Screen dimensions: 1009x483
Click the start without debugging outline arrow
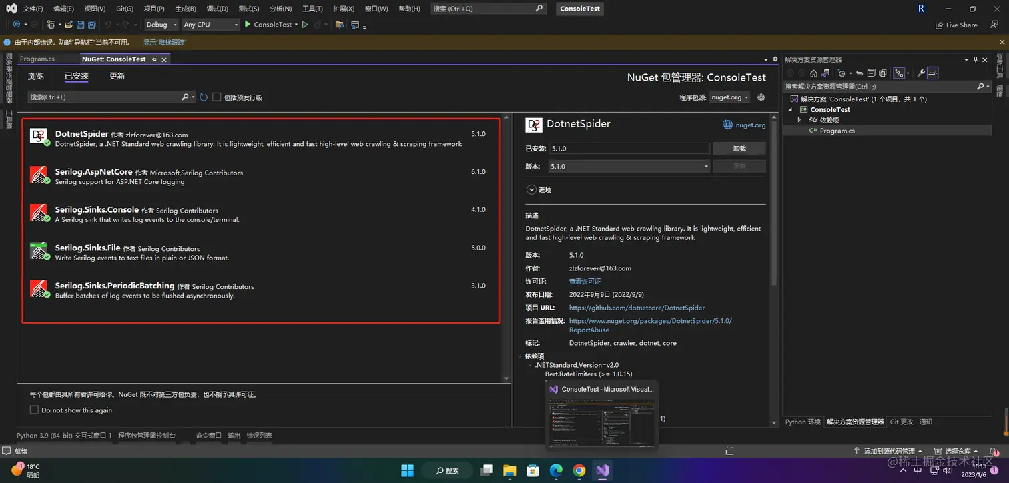tap(305, 25)
